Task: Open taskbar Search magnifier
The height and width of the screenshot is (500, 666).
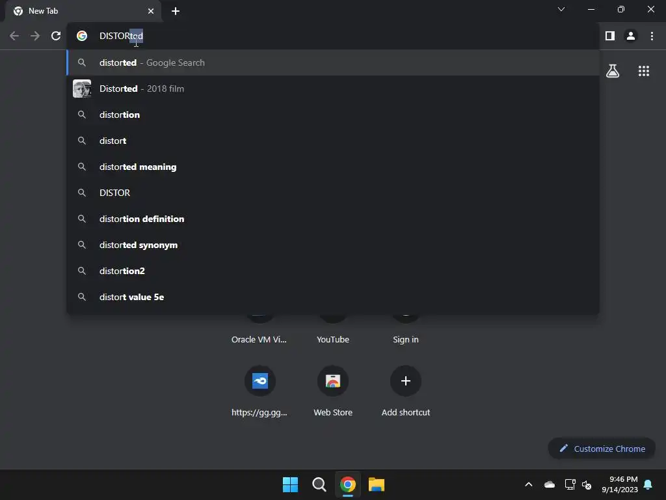Action: coord(319,484)
